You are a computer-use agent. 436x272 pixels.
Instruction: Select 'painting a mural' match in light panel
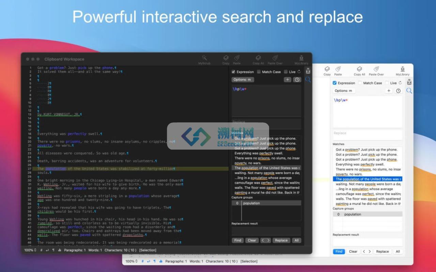[368, 204]
